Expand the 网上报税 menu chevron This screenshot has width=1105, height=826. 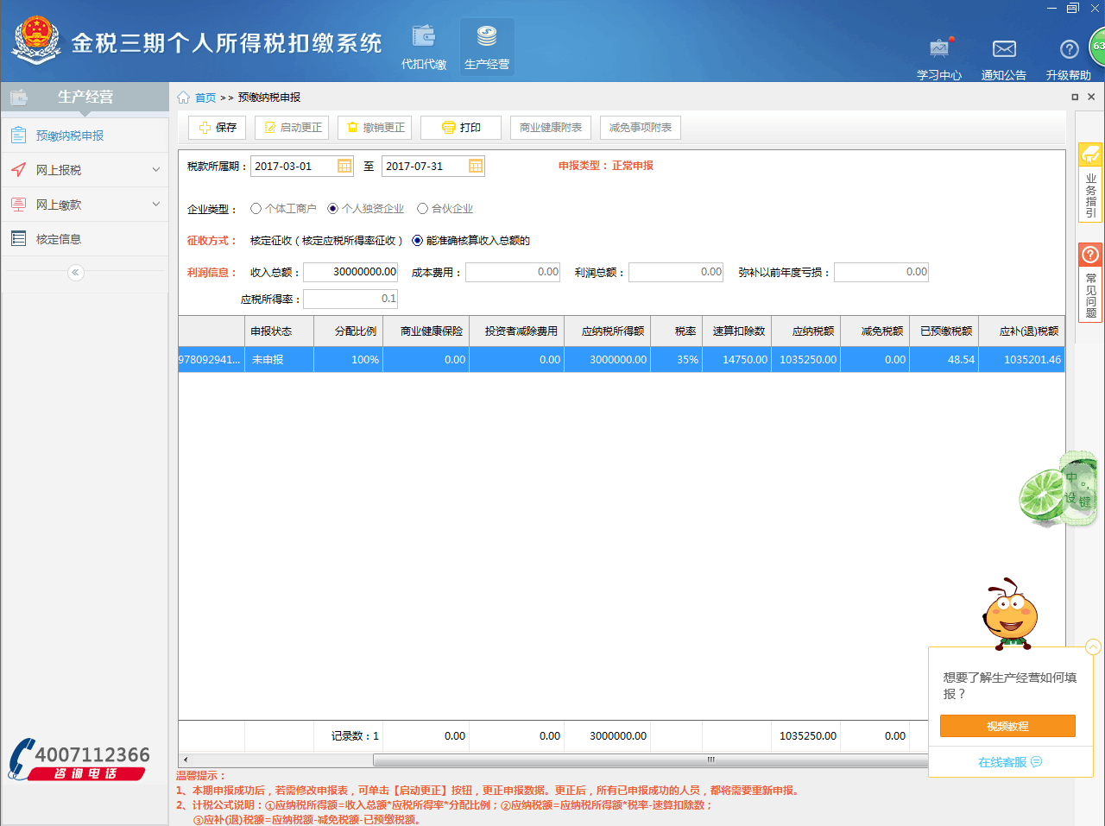click(x=156, y=170)
